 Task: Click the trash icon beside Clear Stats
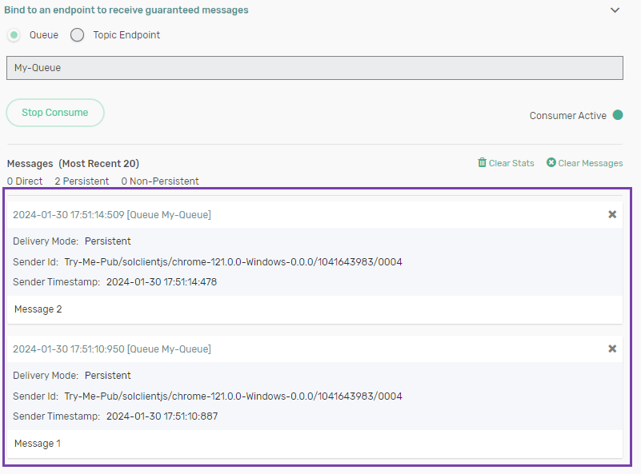(482, 163)
